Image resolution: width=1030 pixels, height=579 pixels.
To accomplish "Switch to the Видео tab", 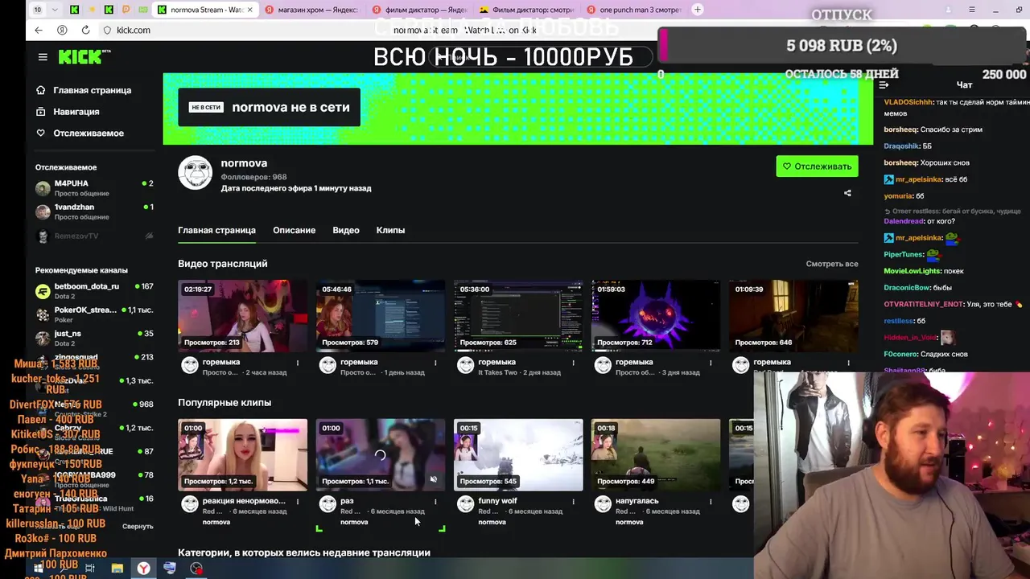I will (346, 230).
